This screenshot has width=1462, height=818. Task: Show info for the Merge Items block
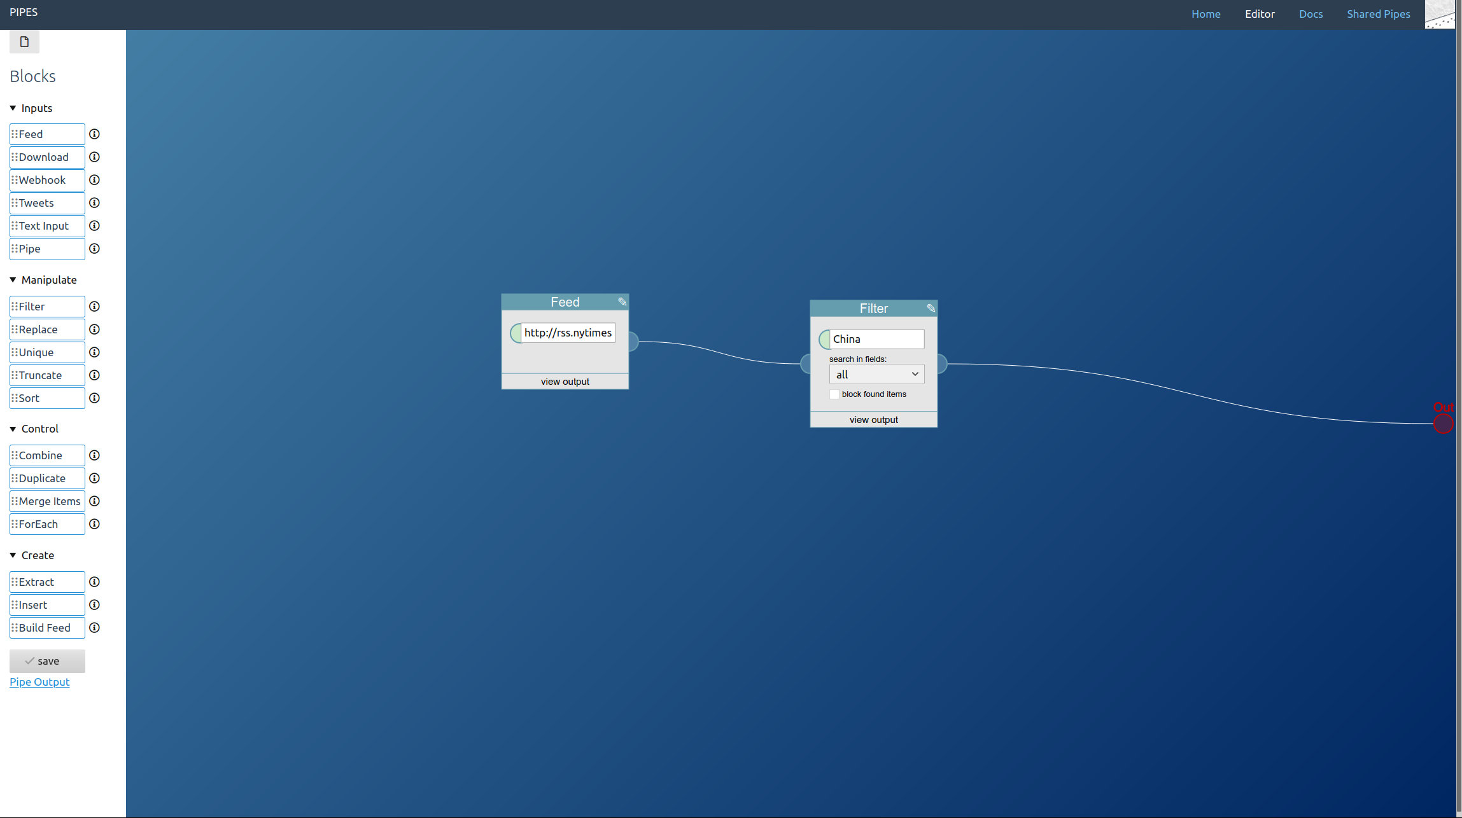(94, 501)
